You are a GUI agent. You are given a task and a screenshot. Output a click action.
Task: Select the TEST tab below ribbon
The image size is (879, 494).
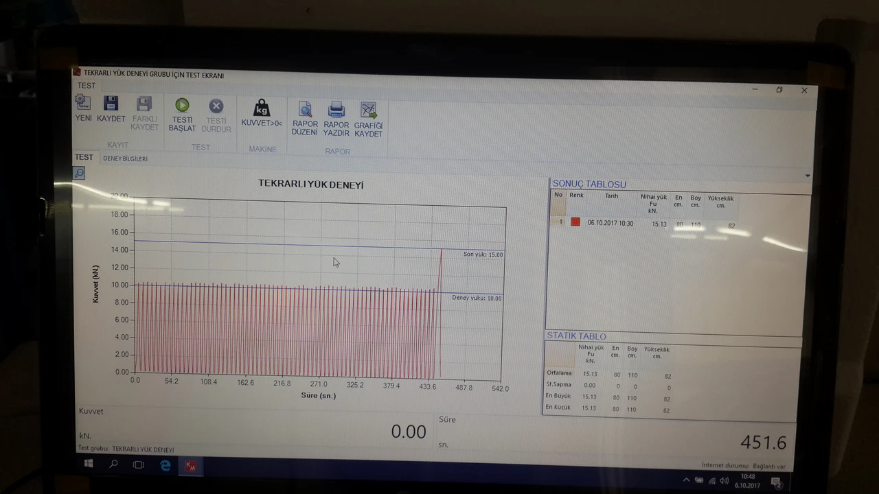point(84,158)
